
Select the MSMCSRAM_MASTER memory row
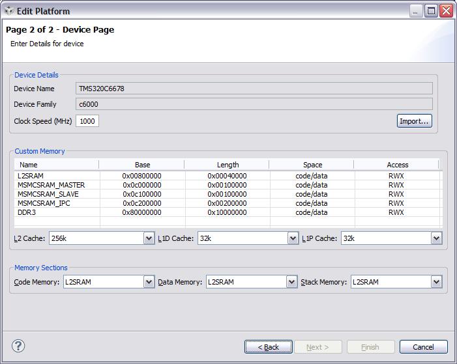(228, 185)
